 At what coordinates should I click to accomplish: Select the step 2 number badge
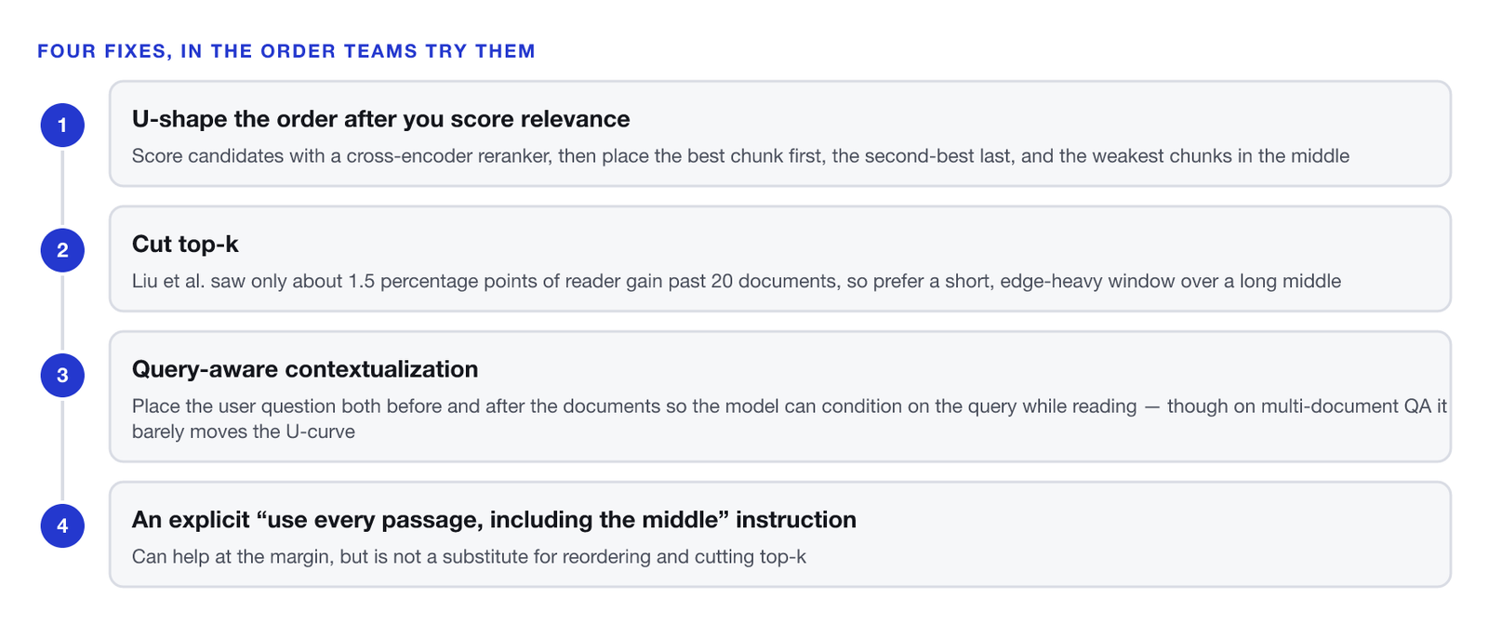click(62, 250)
